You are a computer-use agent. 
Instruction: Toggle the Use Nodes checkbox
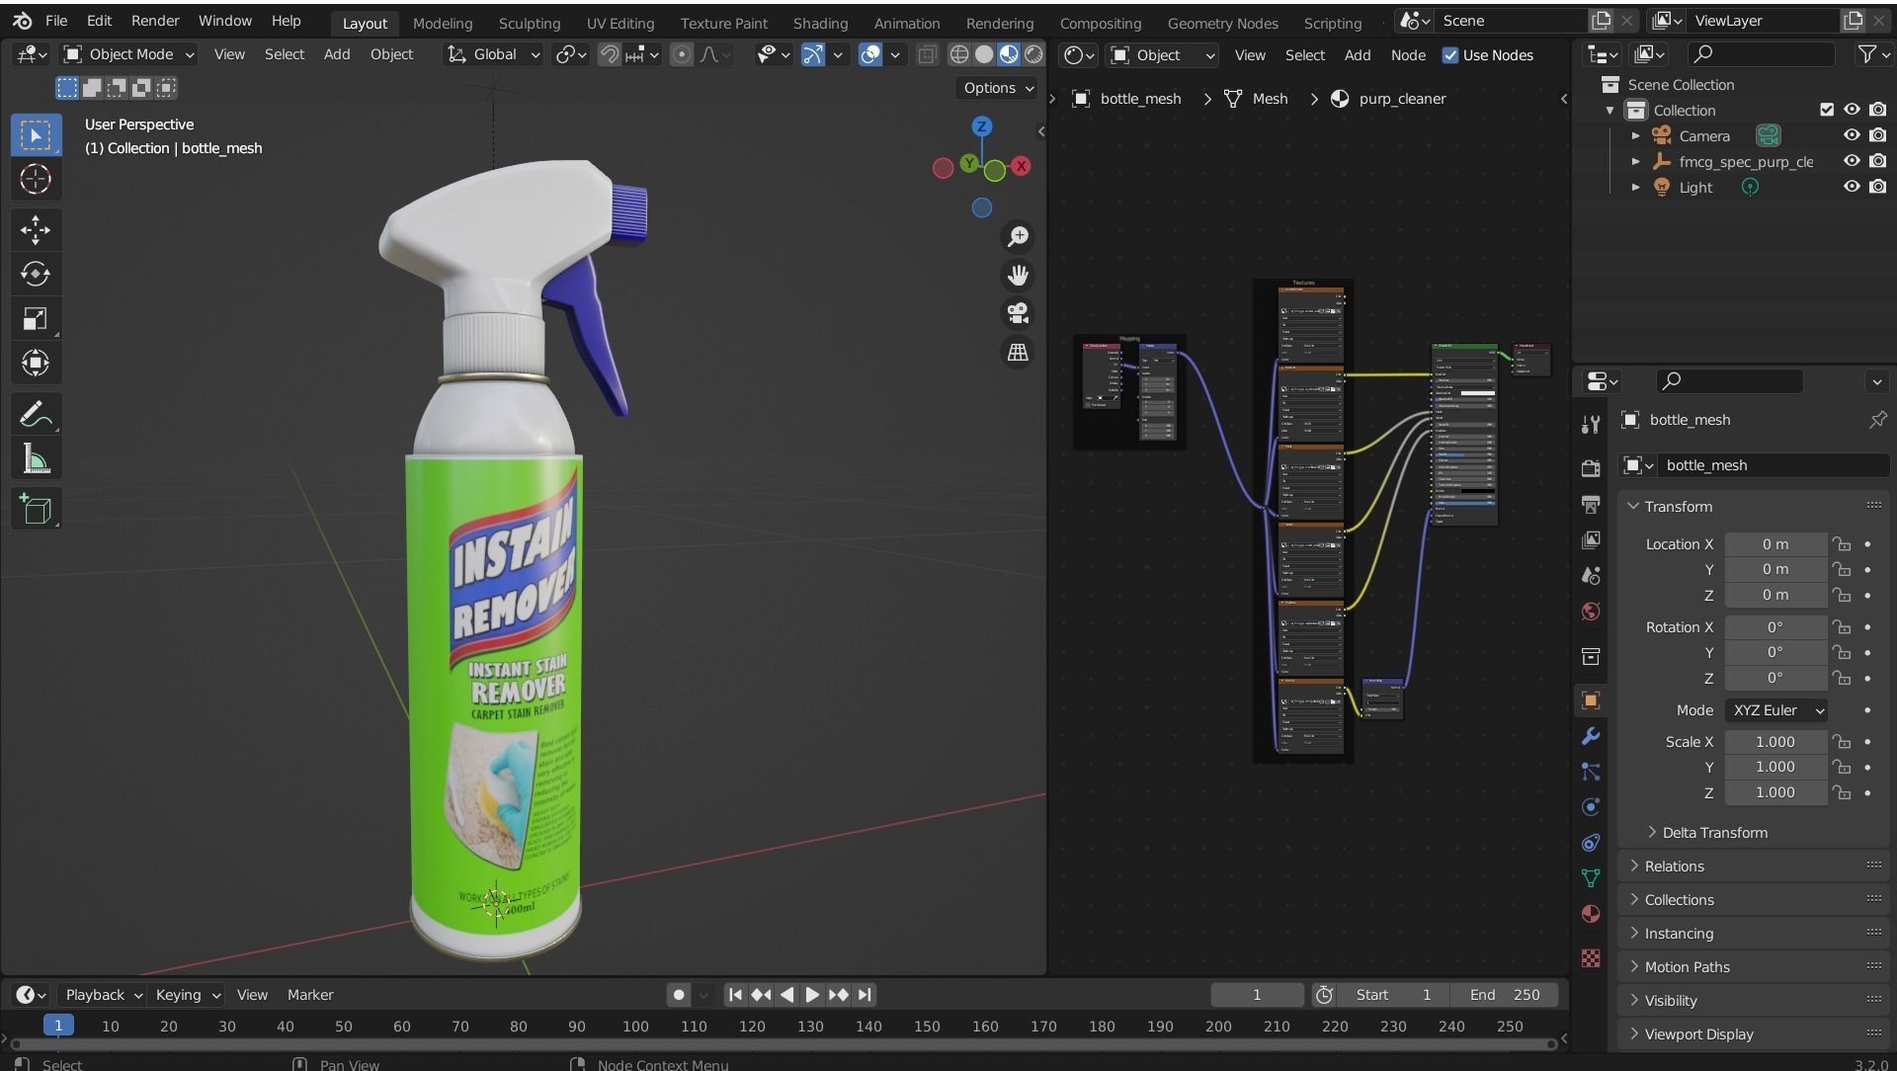(1450, 55)
